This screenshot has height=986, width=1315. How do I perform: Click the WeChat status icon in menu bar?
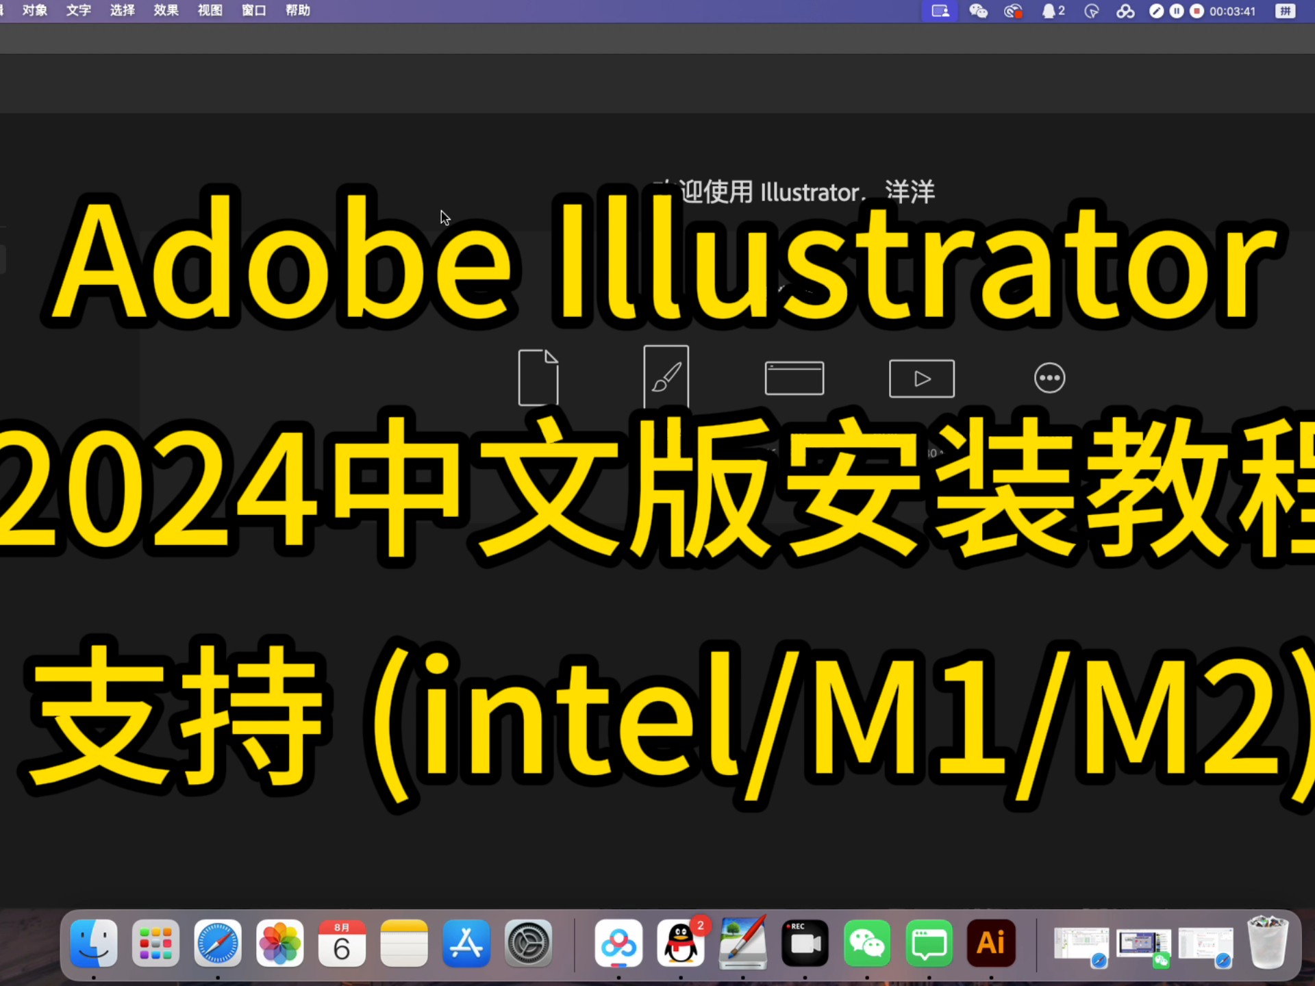point(978,11)
